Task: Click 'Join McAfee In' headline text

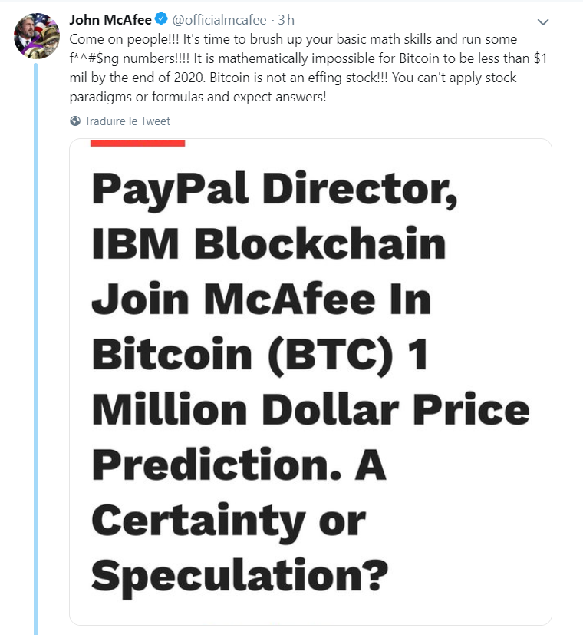Action: click(261, 299)
